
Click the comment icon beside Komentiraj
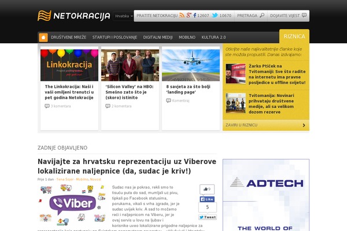[168, 100]
